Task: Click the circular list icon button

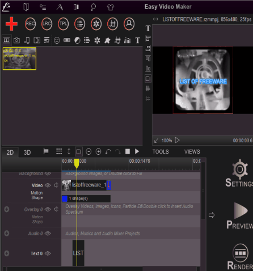Action: point(79,24)
